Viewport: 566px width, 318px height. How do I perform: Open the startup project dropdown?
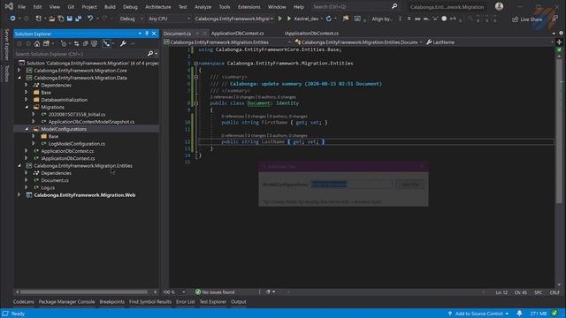(x=233, y=19)
